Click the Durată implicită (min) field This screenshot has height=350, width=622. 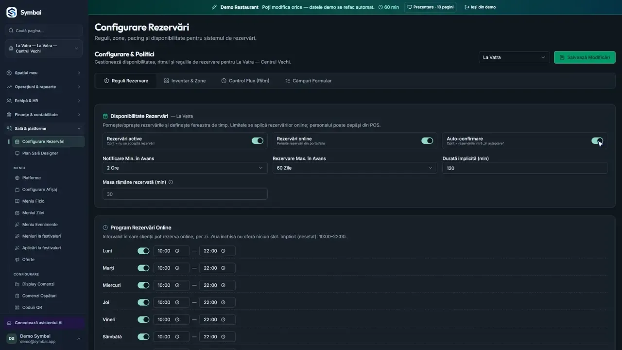coord(525,168)
